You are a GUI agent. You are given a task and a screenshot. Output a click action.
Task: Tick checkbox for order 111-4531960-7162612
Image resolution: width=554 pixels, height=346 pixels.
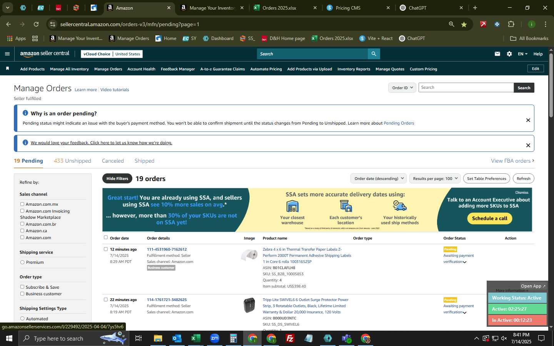click(x=106, y=249)
